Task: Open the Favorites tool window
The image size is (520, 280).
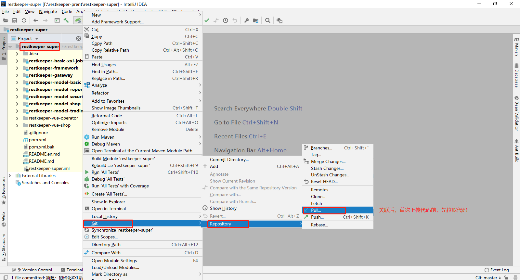Action: point(4,191)
